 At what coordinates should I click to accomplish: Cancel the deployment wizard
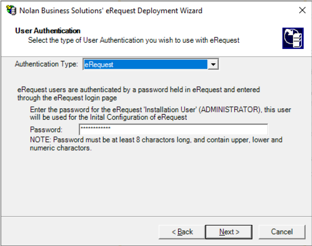(x=282, y=231)
